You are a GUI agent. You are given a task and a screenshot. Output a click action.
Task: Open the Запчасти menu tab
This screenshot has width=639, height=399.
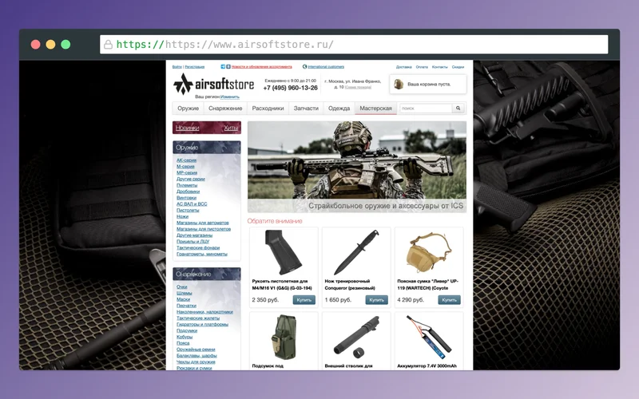click(x=306, y=109)
